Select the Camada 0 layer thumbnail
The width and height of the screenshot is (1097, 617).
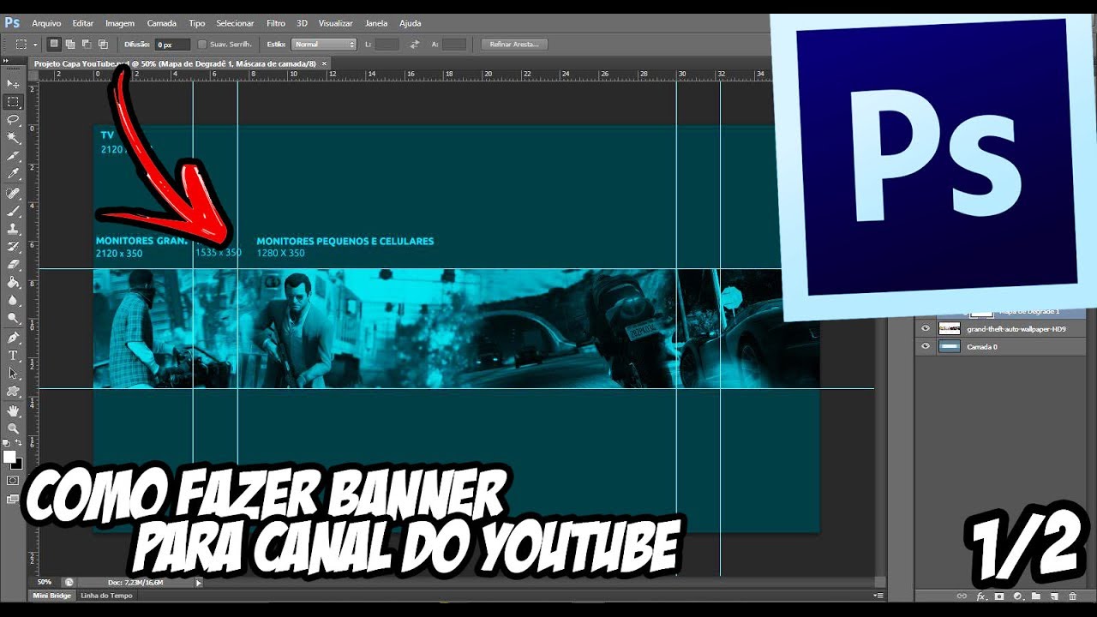point(950,346)
